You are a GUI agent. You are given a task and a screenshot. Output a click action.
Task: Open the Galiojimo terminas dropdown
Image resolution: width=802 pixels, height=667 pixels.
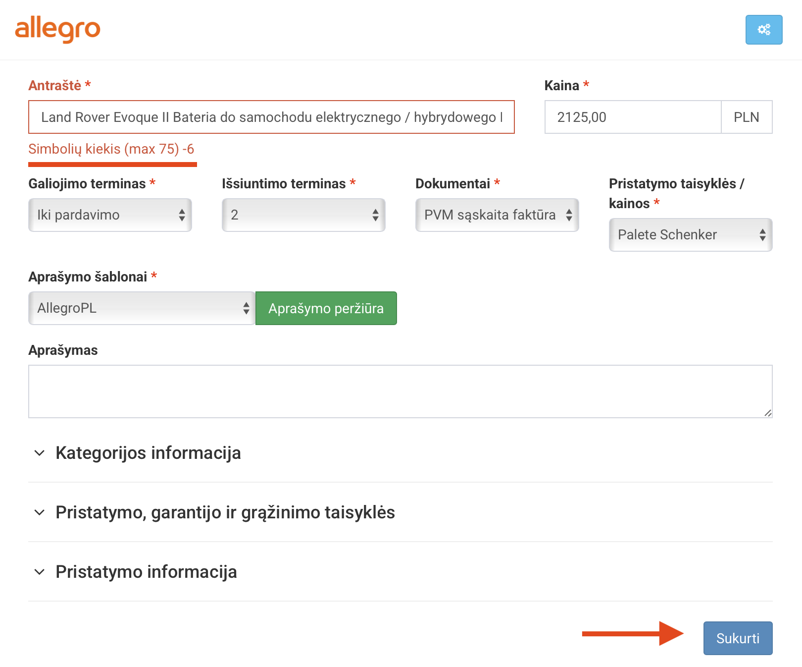110,215
